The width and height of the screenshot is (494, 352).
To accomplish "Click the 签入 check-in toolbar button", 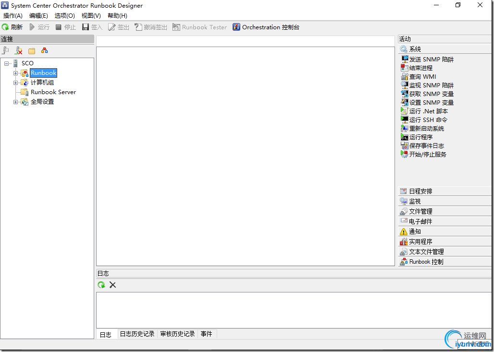I will click(x=92, y=27).
